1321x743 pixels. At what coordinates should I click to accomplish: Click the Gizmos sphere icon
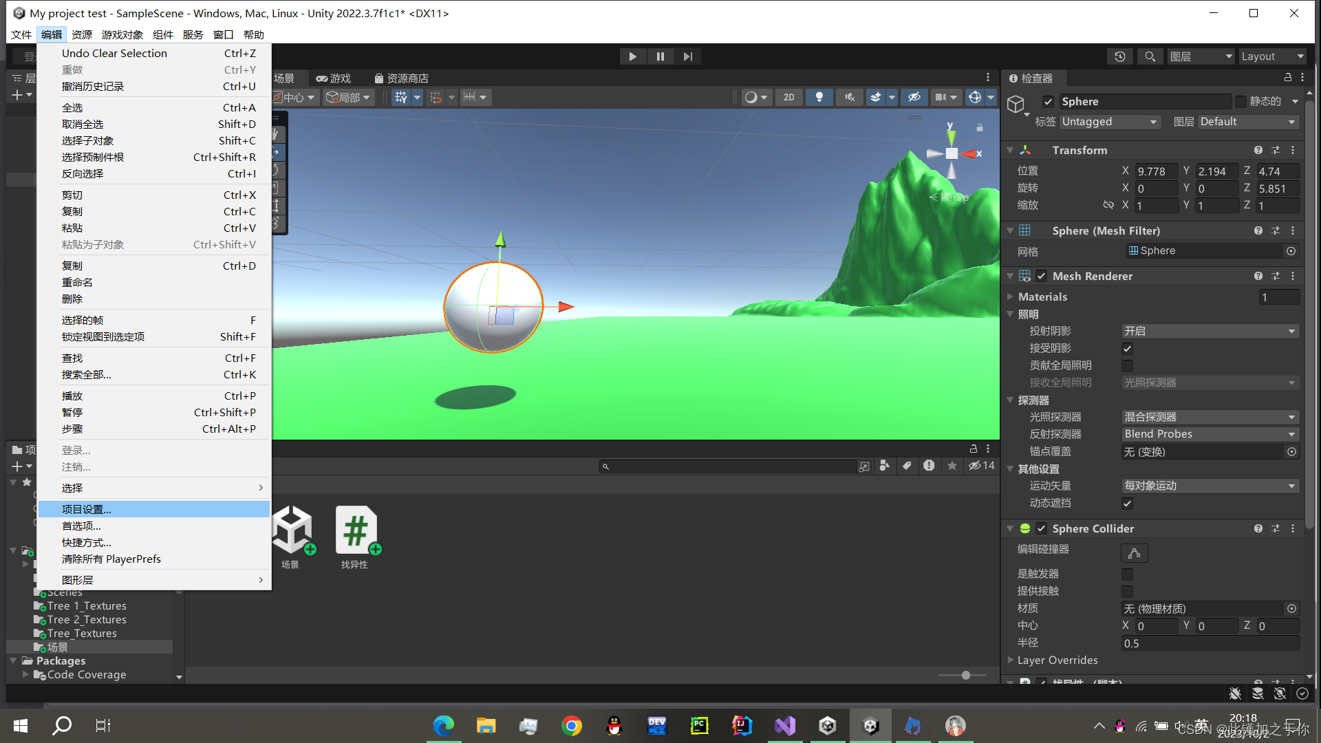pyautogui.click(x=975, y=98)
